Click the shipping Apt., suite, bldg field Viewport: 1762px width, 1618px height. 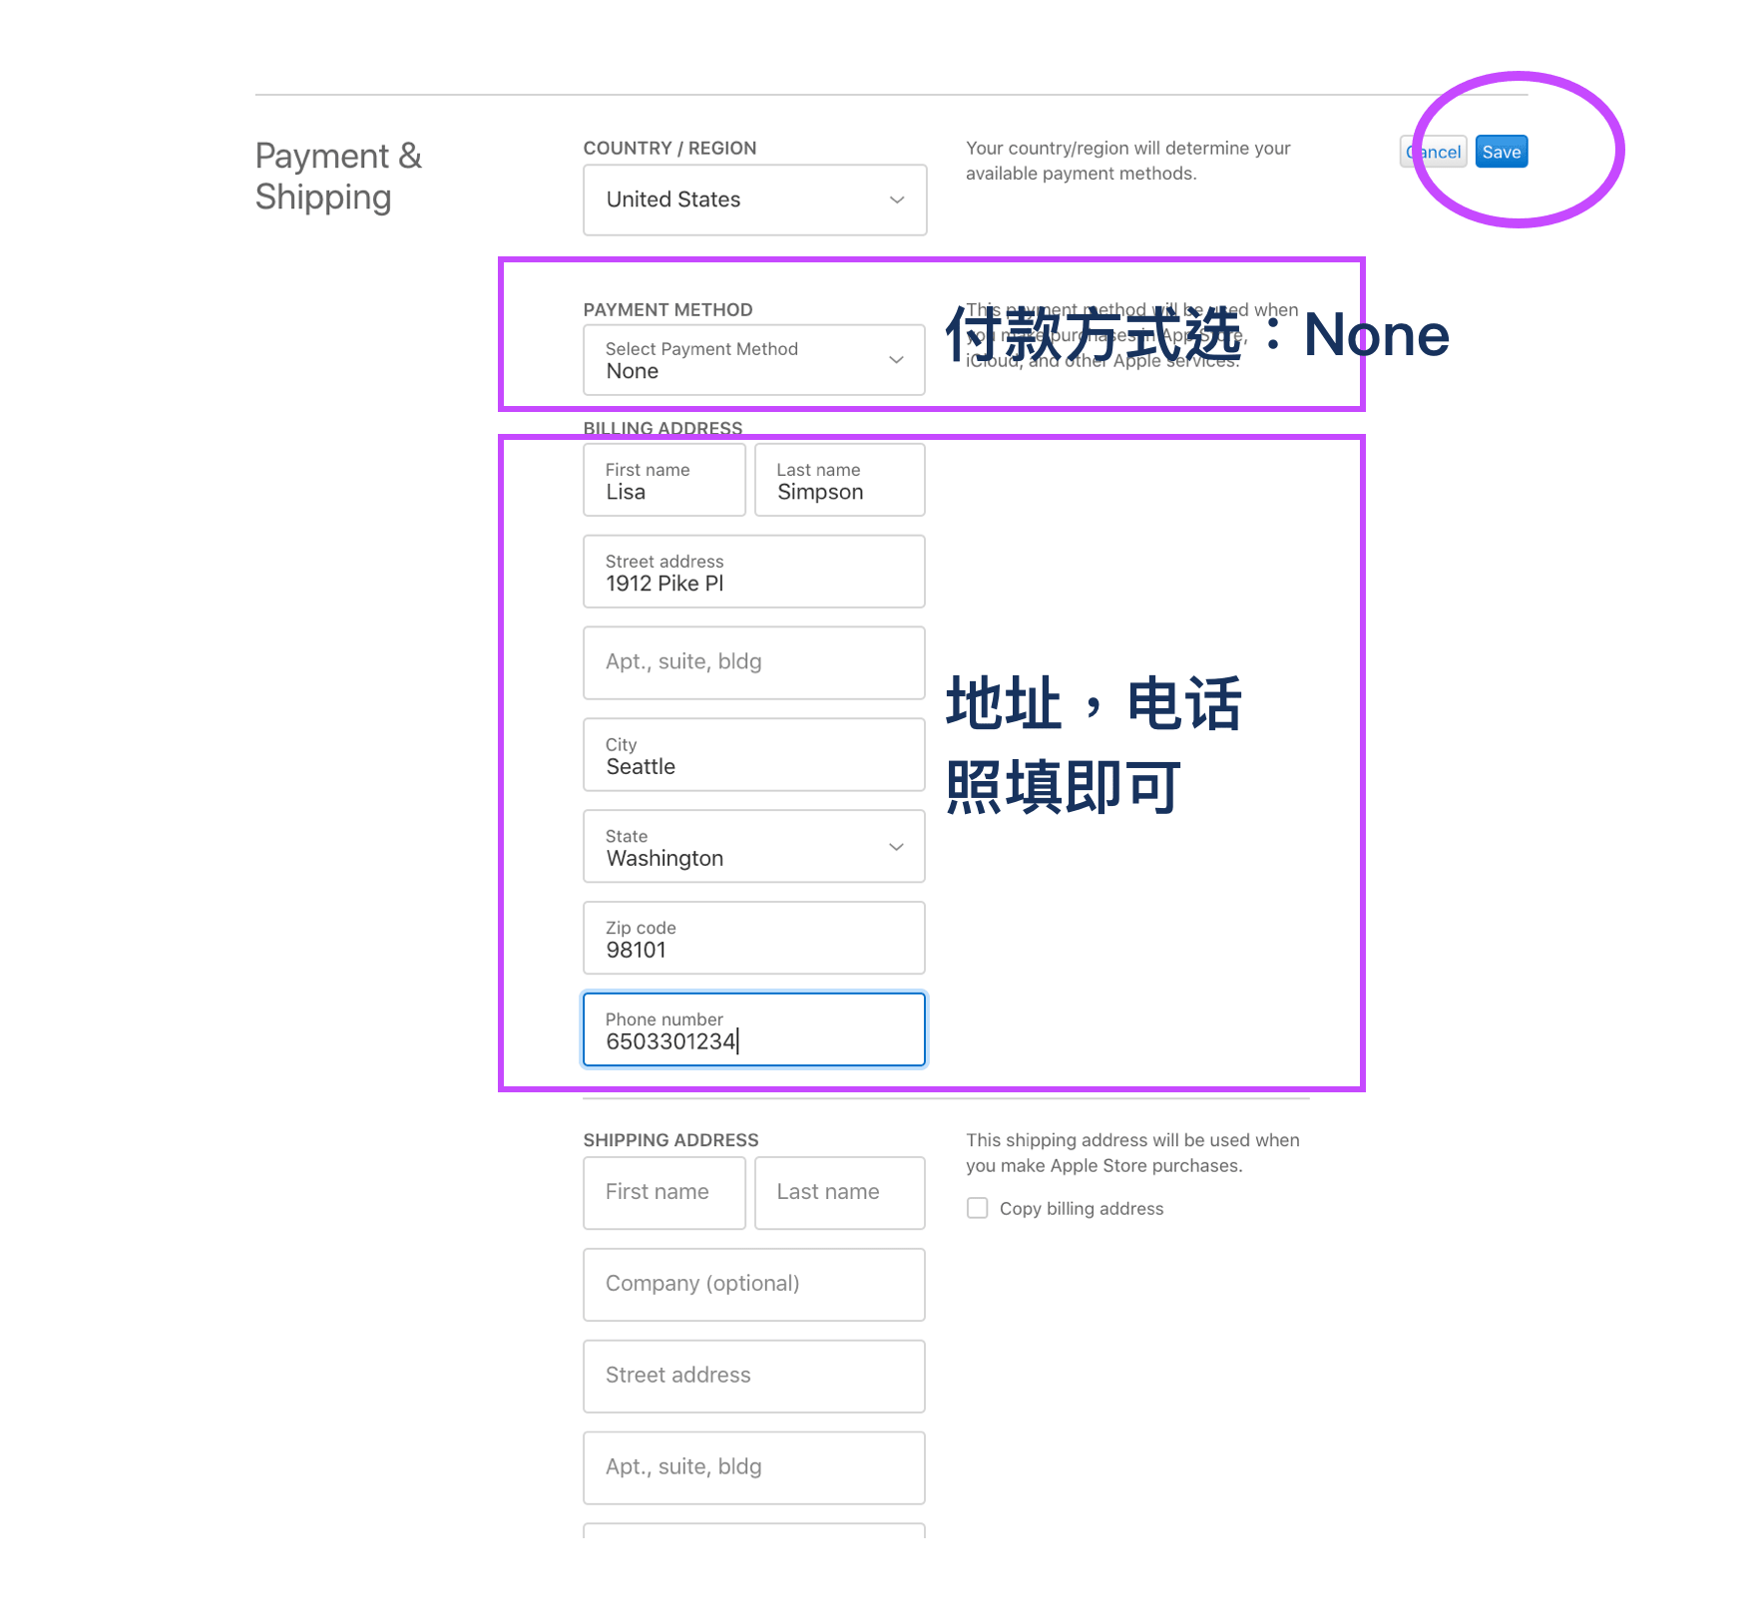tap(754, 1467)
